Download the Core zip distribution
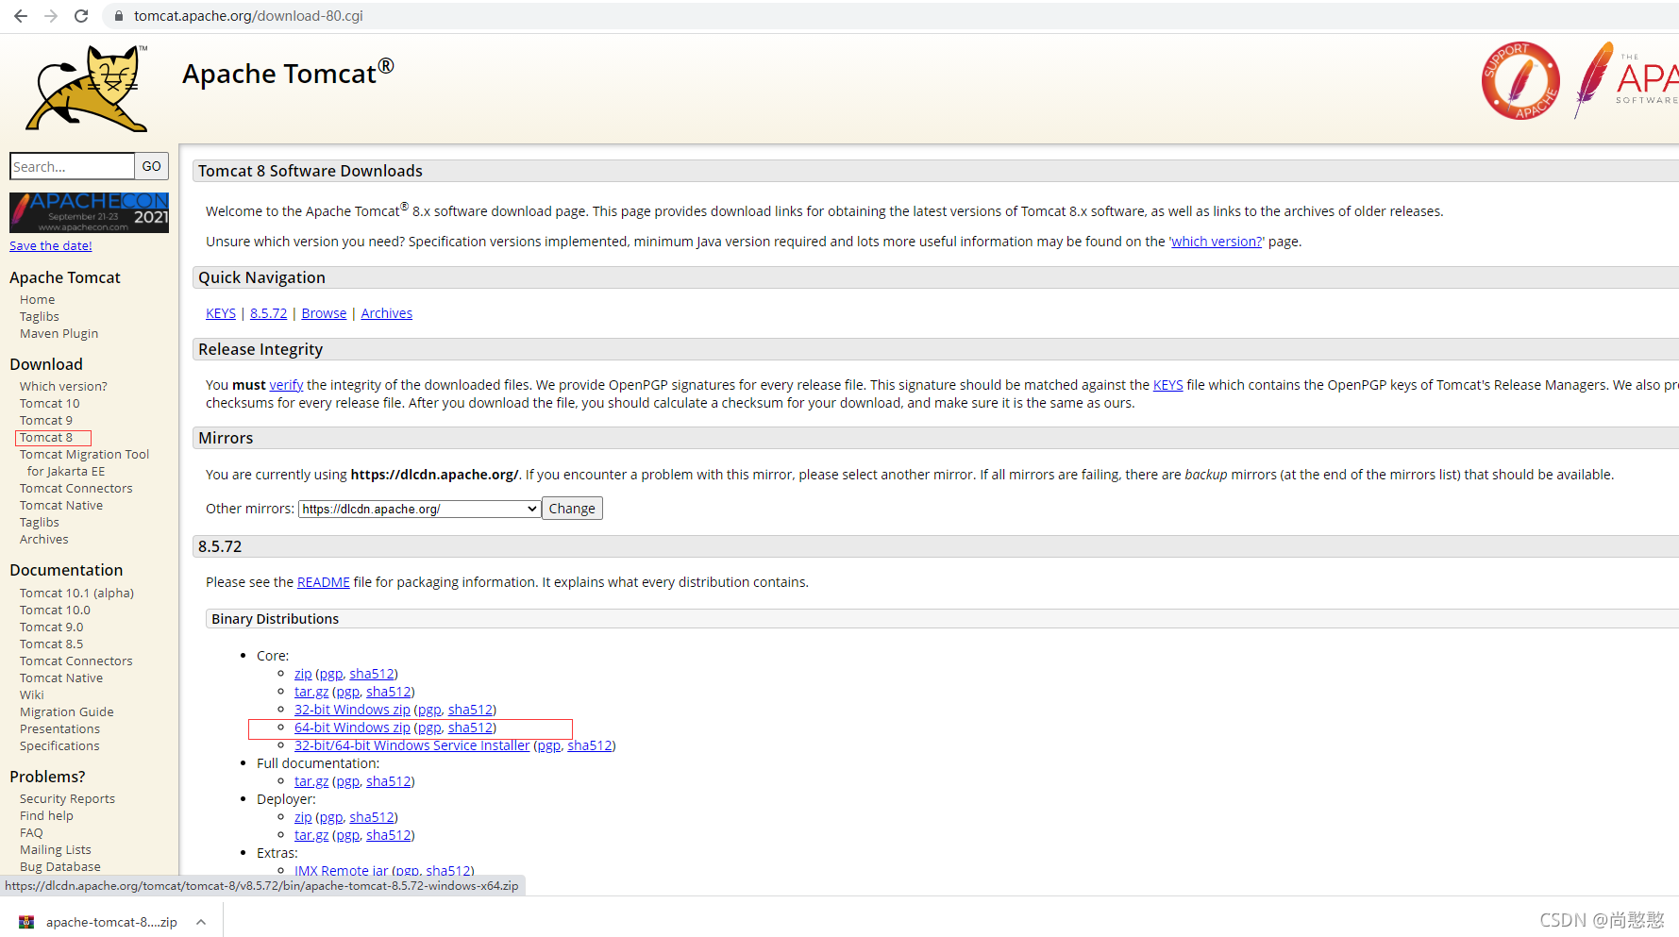Image resolution: width=1679 pixels, height=937 pixels. pyautogui.click(x=303, y=674)
